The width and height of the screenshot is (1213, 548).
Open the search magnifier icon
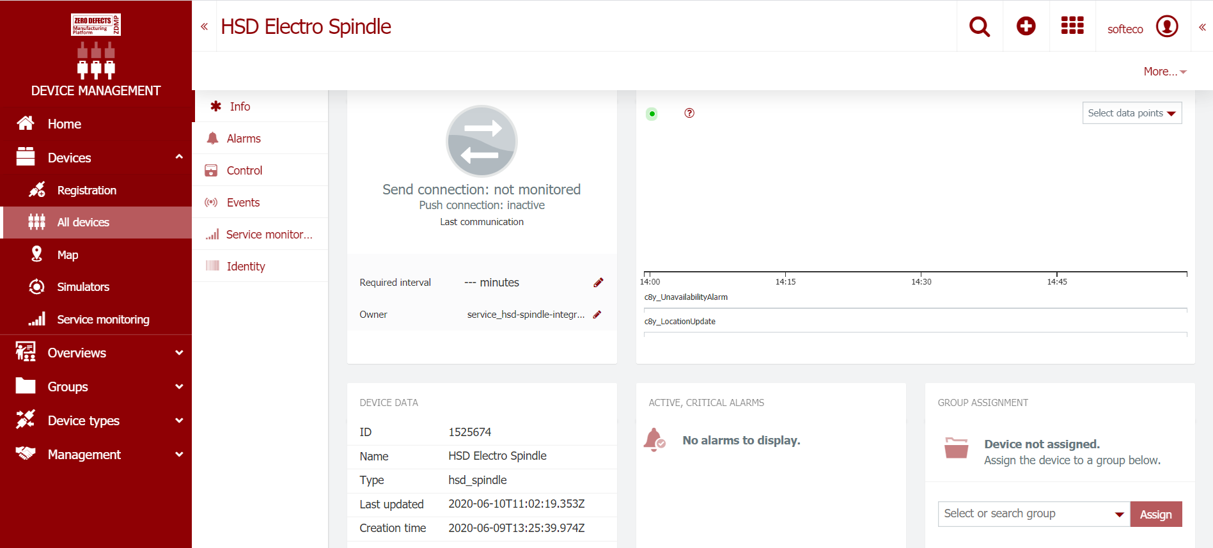980,26
